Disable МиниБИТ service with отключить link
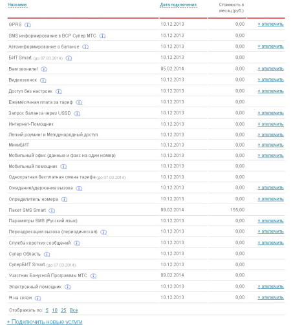 pyautogui.click(x=271, y=145)
